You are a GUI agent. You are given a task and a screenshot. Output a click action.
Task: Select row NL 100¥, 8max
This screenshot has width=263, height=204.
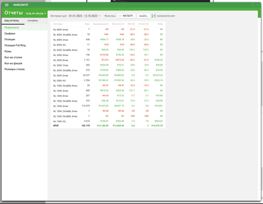tap(108, 96)
